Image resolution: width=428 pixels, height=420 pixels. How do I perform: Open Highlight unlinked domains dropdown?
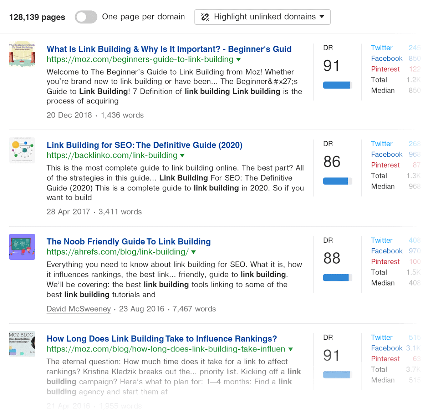[263, 17]
